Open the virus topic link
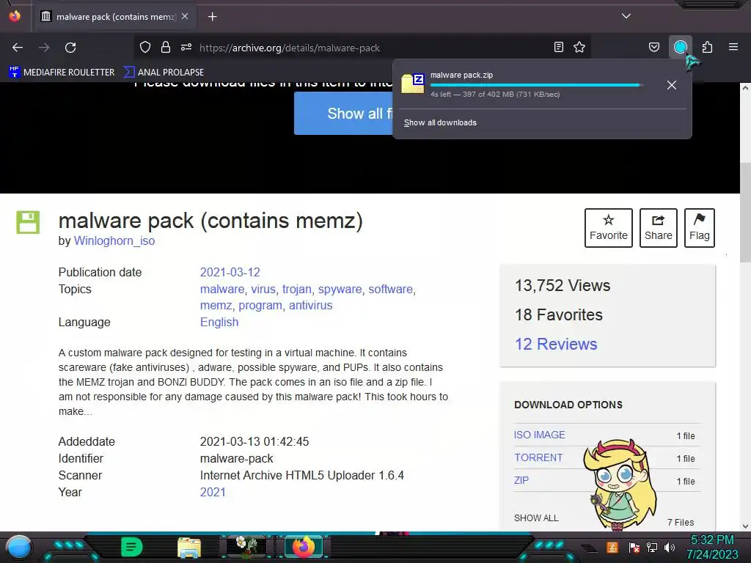Image resolution: width=751 pixels, height=563 pixels. pyautogui.click(x=263, y=289)
